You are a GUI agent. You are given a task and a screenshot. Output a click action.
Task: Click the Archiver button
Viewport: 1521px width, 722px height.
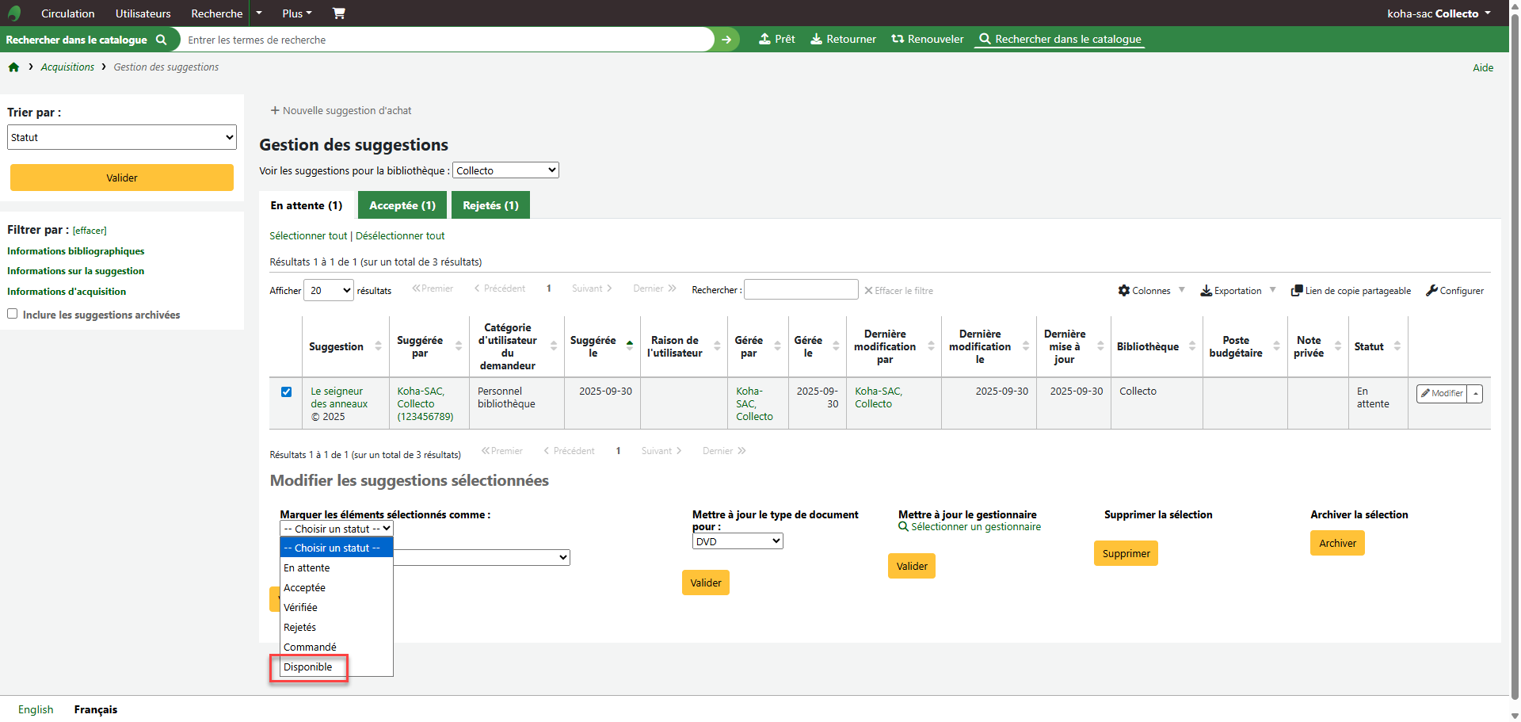pyautogui.click(x=1337, y=544)
